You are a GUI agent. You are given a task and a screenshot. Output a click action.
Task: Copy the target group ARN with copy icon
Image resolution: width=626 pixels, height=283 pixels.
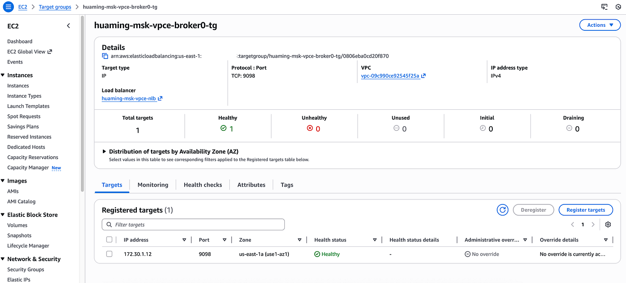click(105, 56)
